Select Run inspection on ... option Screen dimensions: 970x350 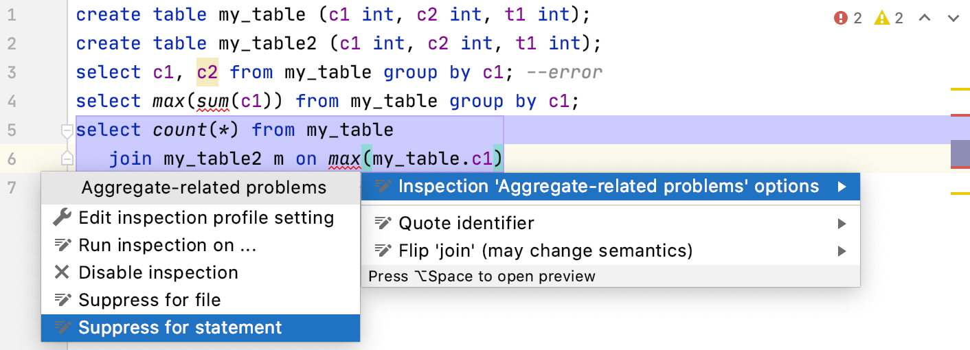pyautogui.click(x=157, y=245)
